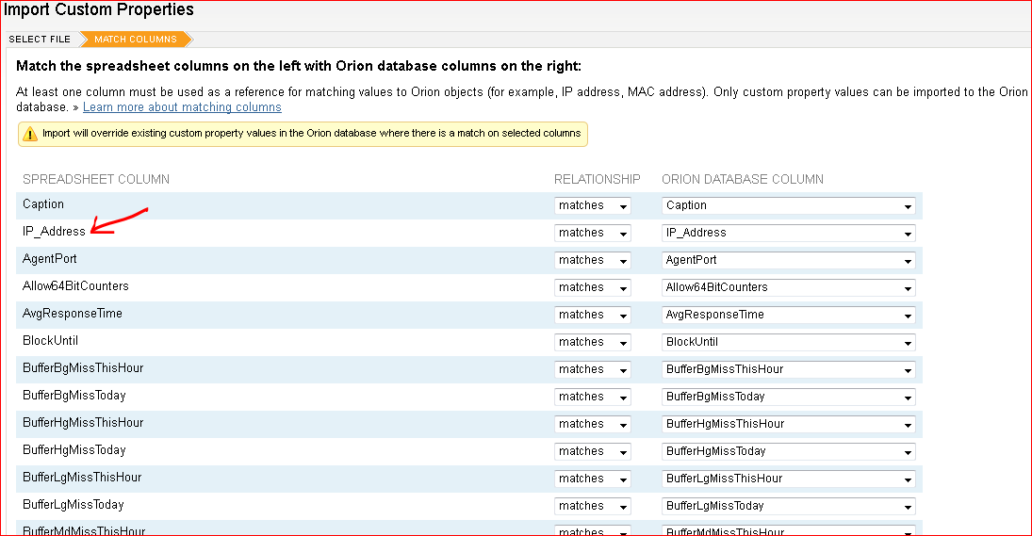Image resolution: width=1032 pixels, height=536 pixels.
Task: Open Orion database column dropdown for IP_Address
Action: click(789, 233)
